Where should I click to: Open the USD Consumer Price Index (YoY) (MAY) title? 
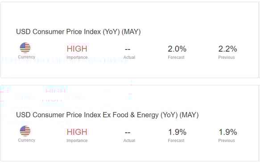(x=78, y=32)
